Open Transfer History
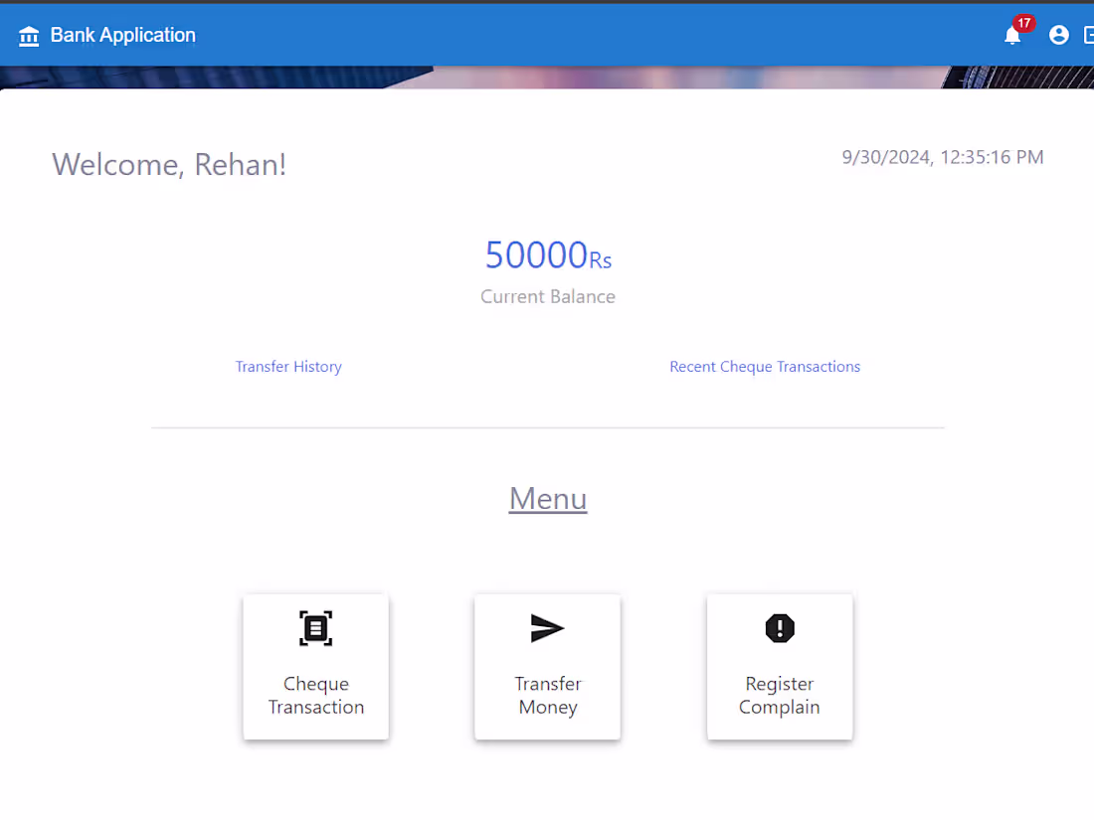Viewport: 1094px width, 820px height. (288, 366)
